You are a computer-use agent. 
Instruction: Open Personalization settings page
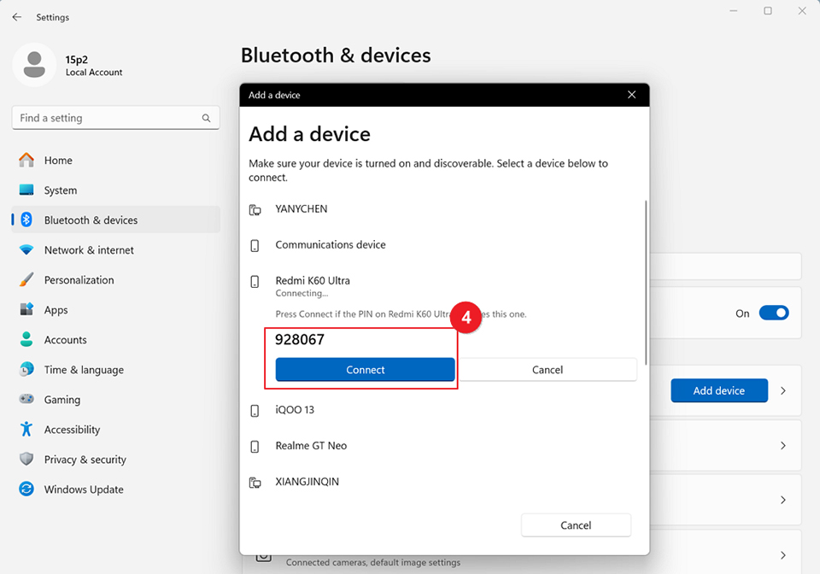point(79,280)
